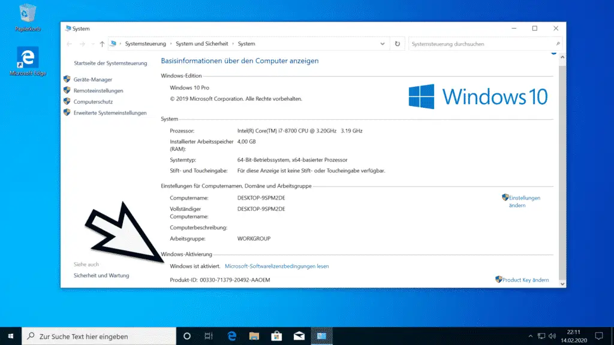
Task: Open Mail app from the taskbar
Action: tap(299, 336)
